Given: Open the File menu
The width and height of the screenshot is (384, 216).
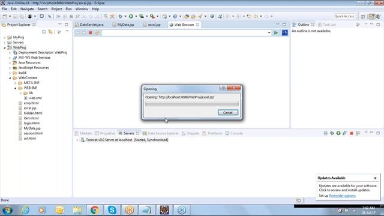Looking at the screenshot, I should [x=4, y=9].
